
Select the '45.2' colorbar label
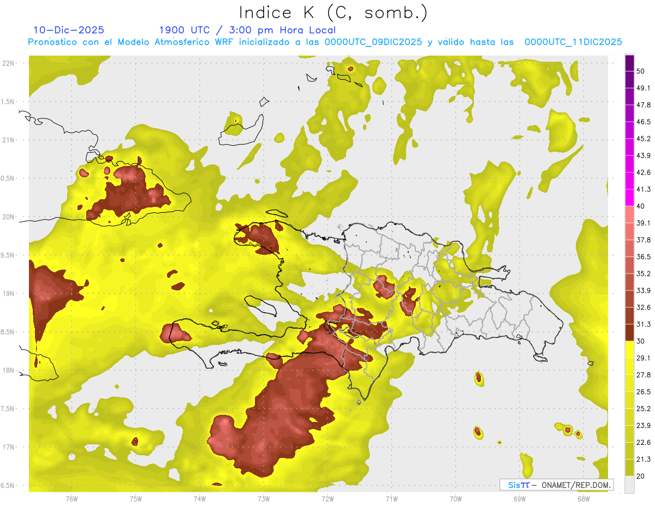[644, 139]
